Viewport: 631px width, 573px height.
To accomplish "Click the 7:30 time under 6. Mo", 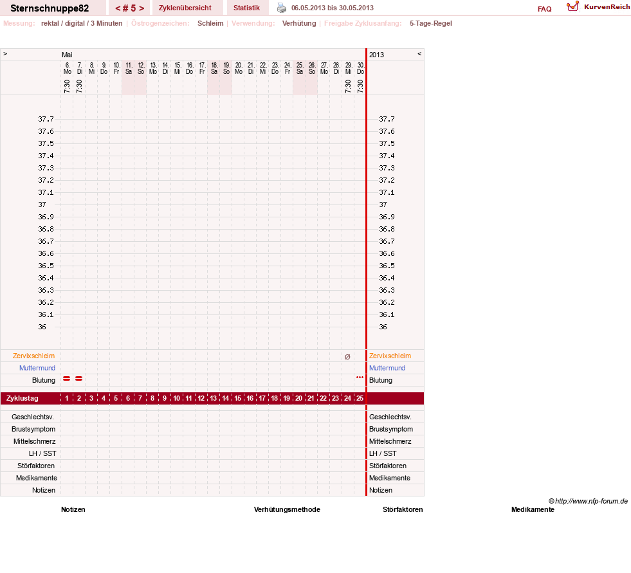I will pos(67,86).
